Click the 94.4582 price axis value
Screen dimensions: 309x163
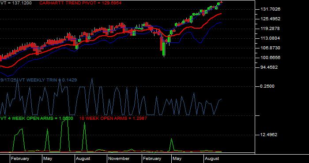(x=269, y=67)
